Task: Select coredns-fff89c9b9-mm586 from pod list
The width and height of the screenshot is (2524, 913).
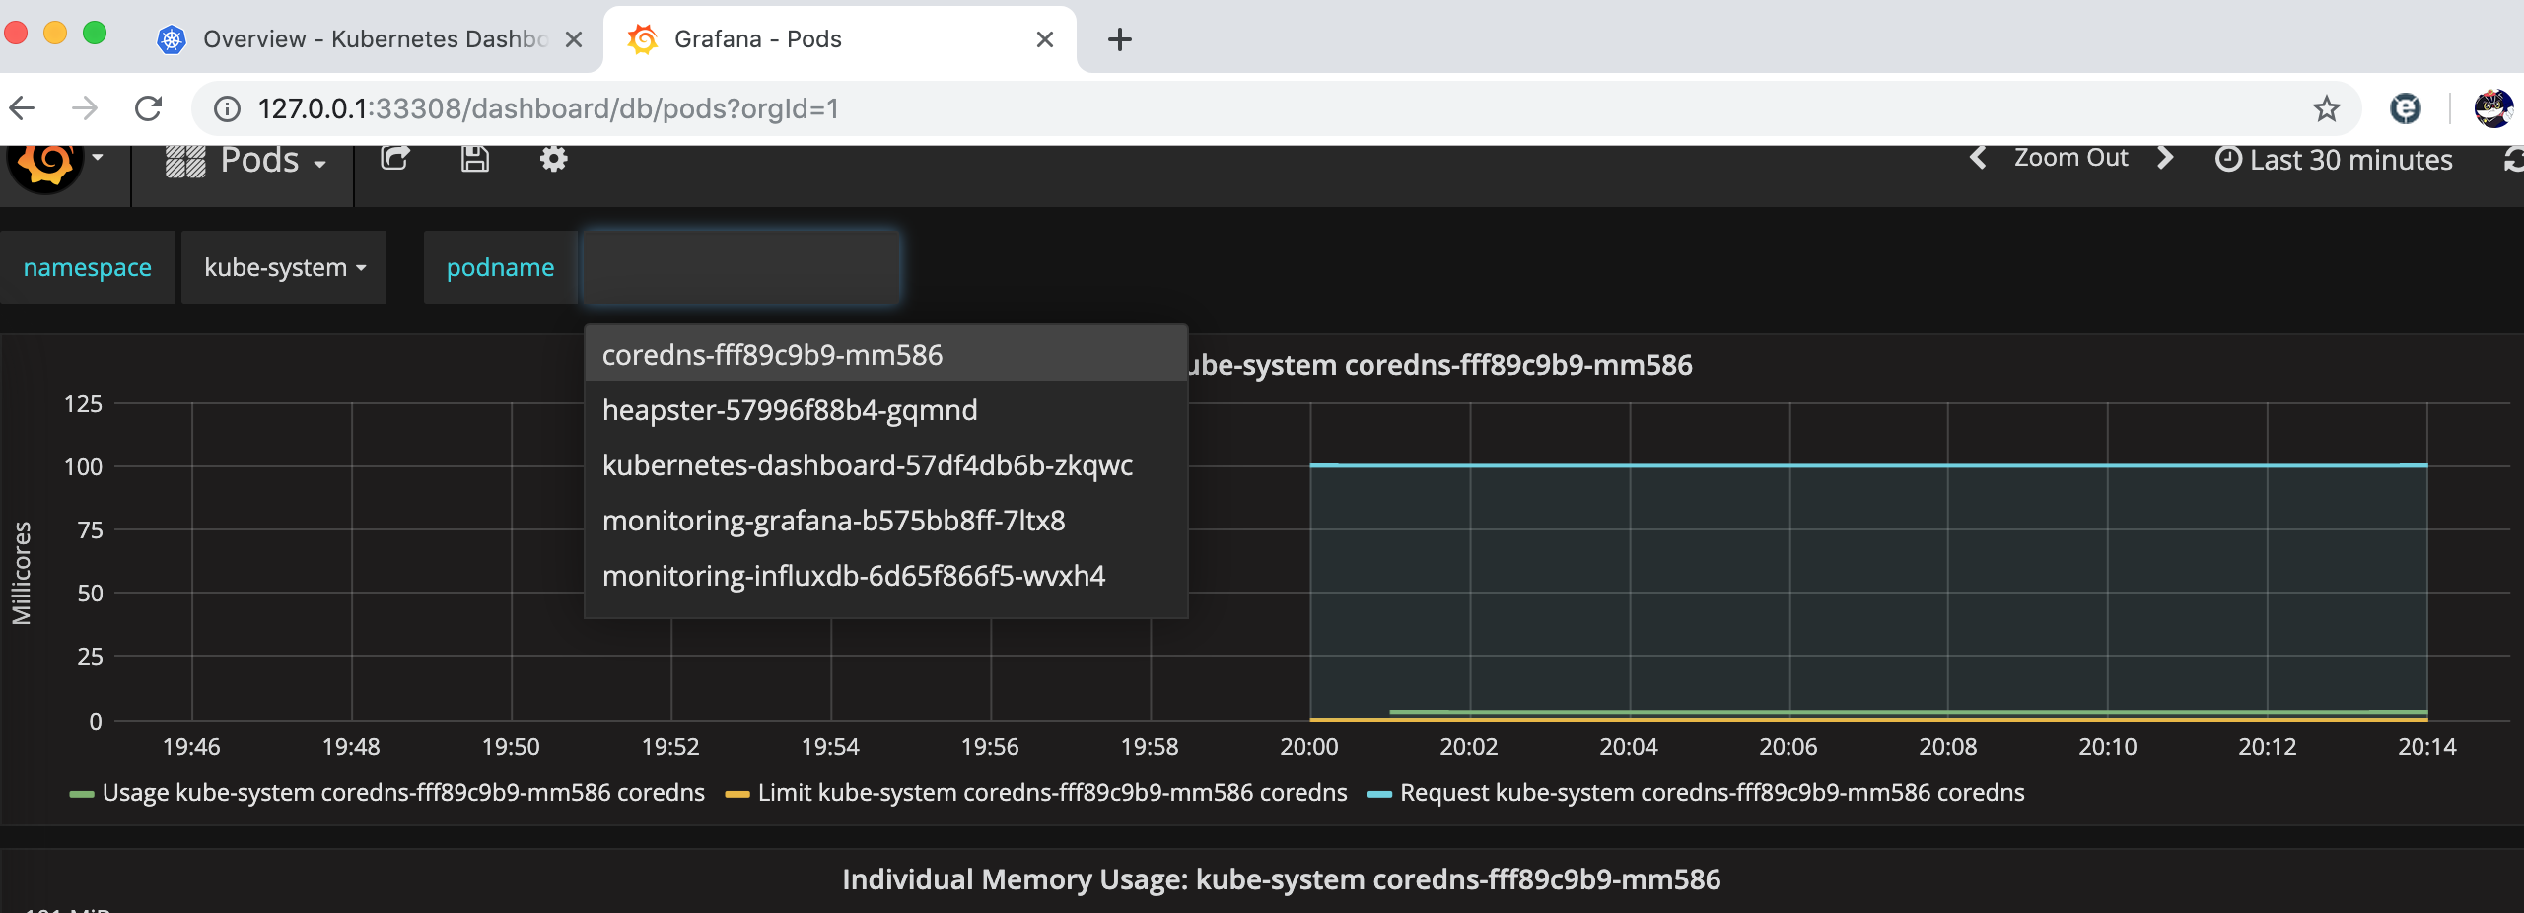Action: click(x=885, y=355)
